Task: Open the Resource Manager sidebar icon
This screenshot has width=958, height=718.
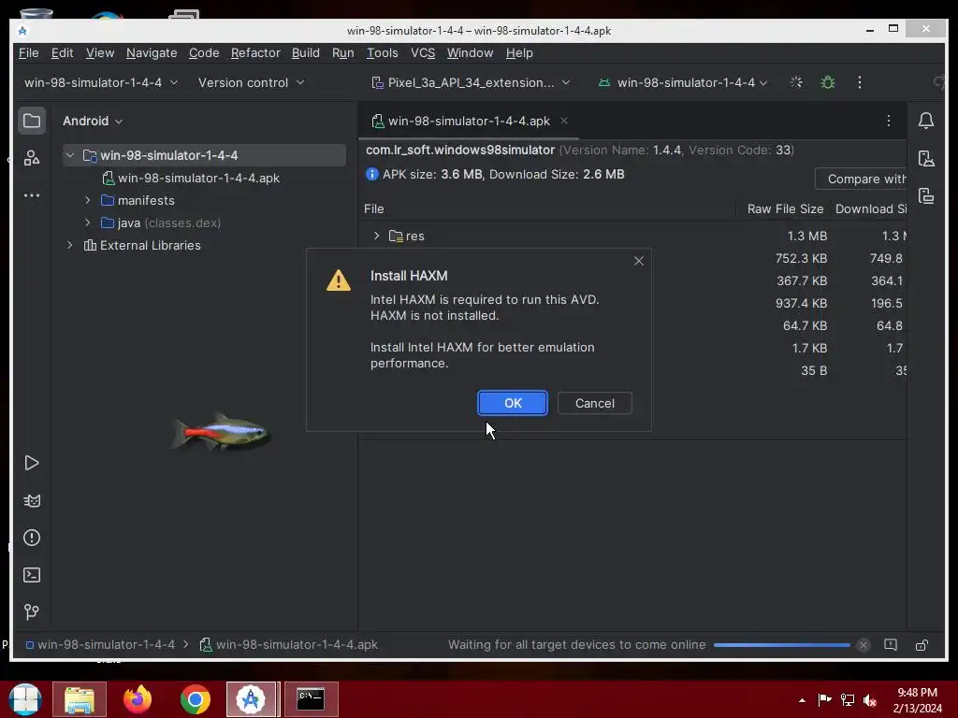Action: [x=31, y=158]
